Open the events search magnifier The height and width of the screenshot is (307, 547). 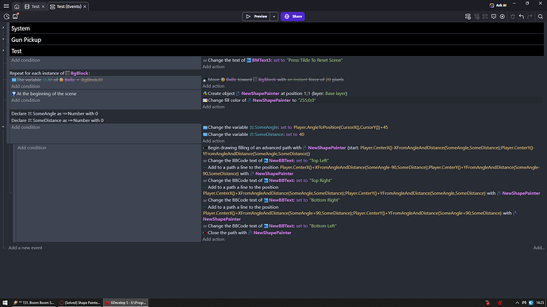point(541,17)
